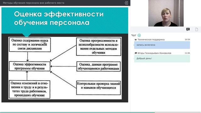Click the 11:06 message timestamp
The height and width of the screenshot is (113, 201).
pos(187,53)
